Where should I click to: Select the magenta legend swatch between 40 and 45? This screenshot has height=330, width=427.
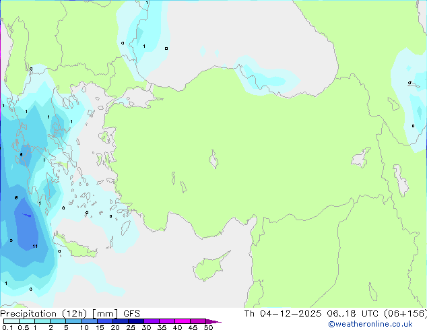(183, 321)
